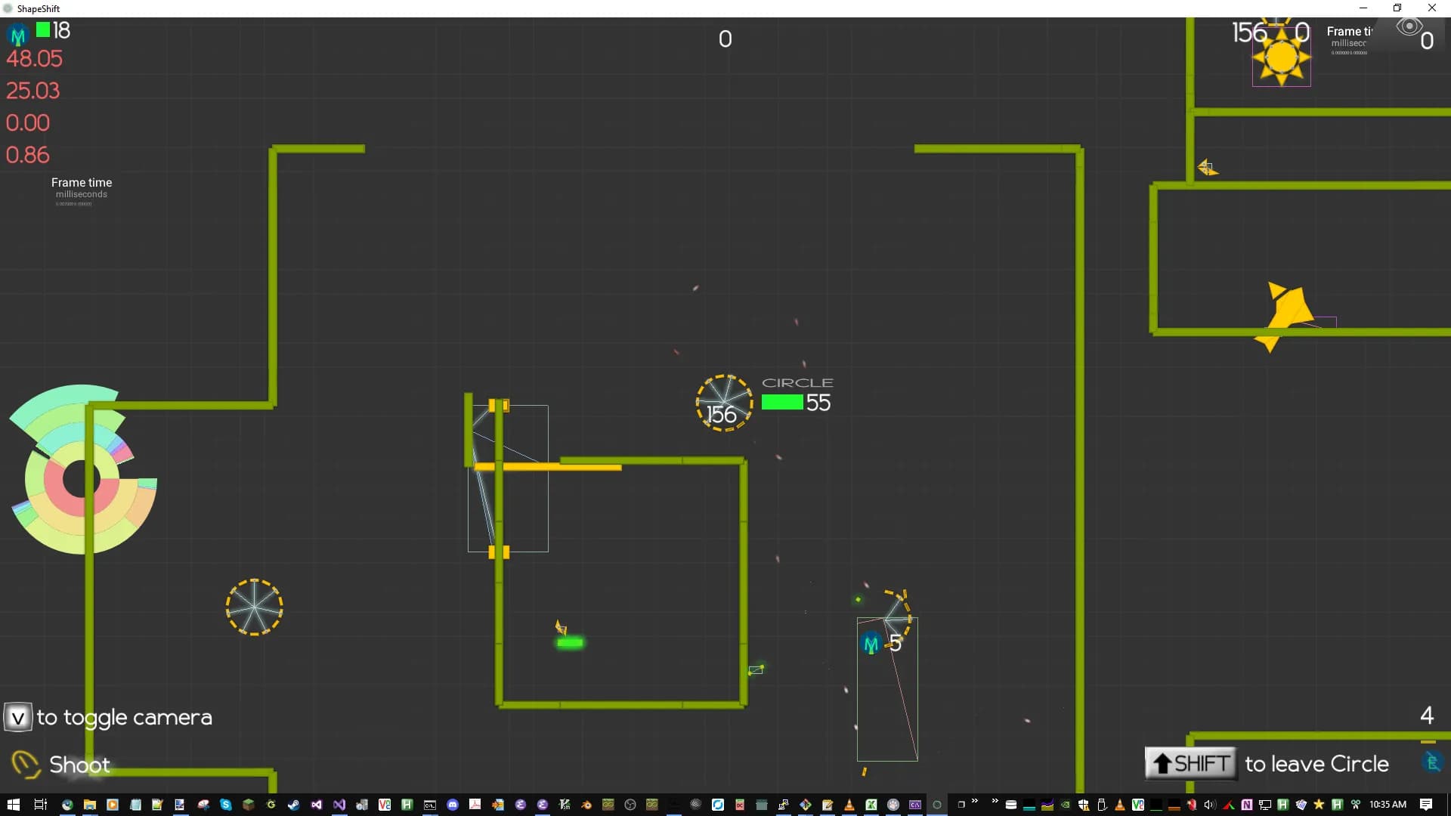Viewport: 1451px width, 816px height.
Task: Expand the second taskbar overflow chevron
Action: click(995, 801)
